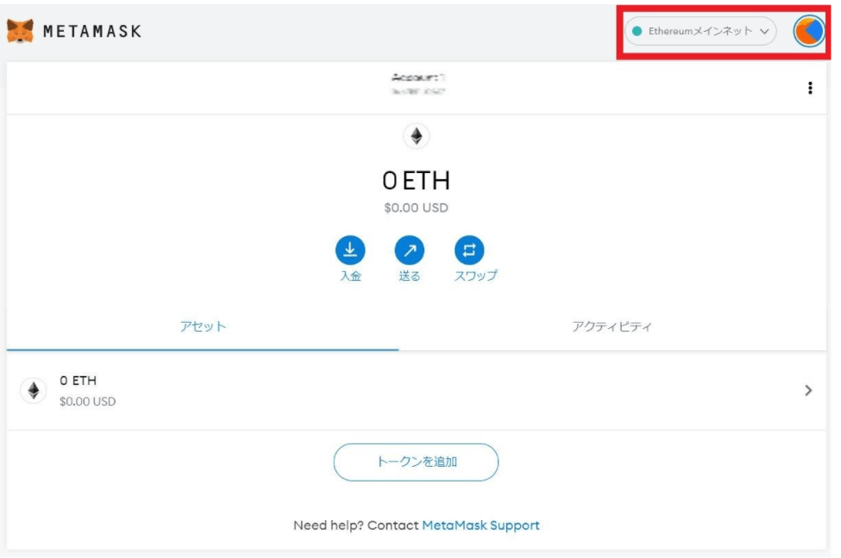
Task: Click the 入金 deposit icon
Action: pos(350,251)
